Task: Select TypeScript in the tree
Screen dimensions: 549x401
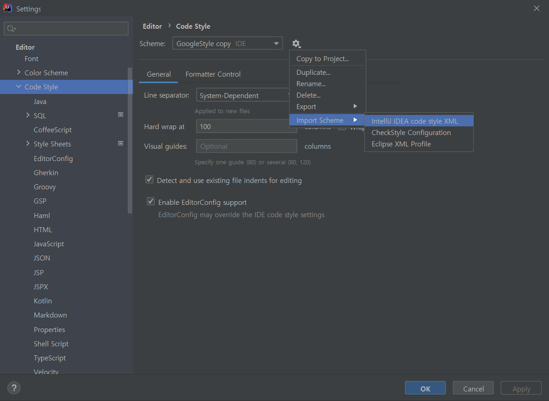Action: (50, 358)
